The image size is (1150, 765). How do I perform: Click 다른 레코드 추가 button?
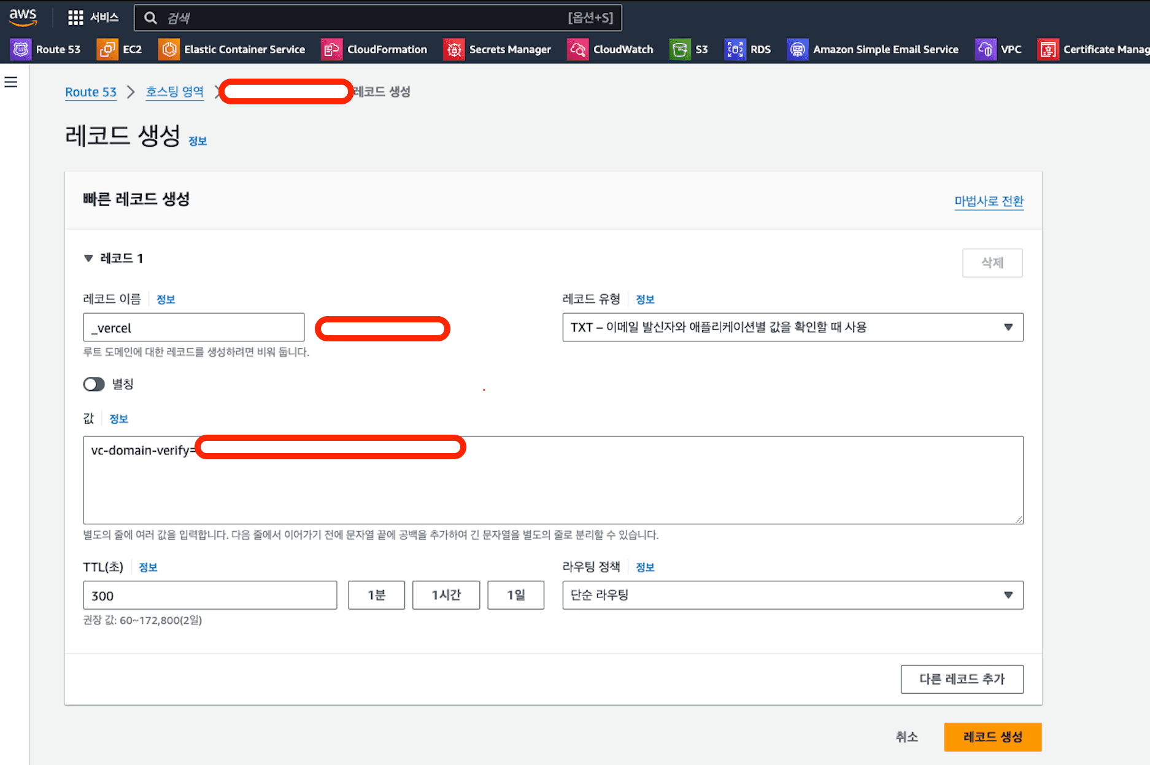click(962, 679)
